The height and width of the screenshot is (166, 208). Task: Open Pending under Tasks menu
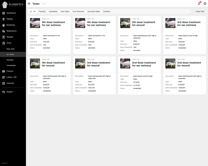[11, 59]
